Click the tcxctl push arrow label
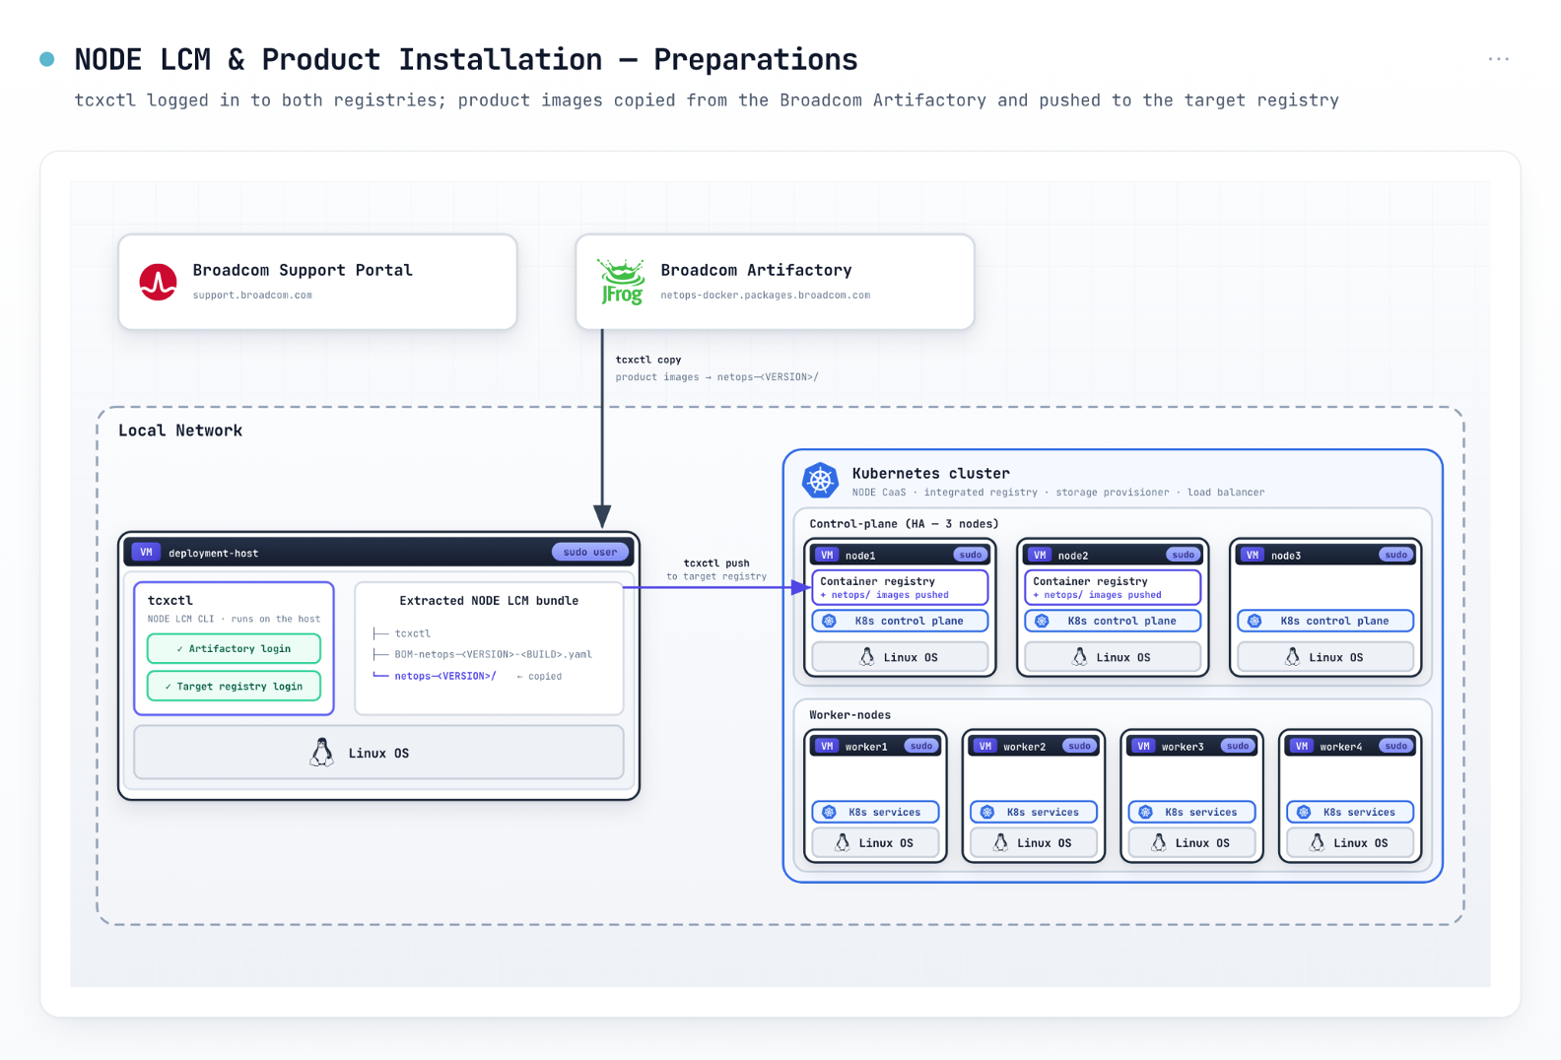This screenshot has width=1561, height=1060. click(716, 563)
